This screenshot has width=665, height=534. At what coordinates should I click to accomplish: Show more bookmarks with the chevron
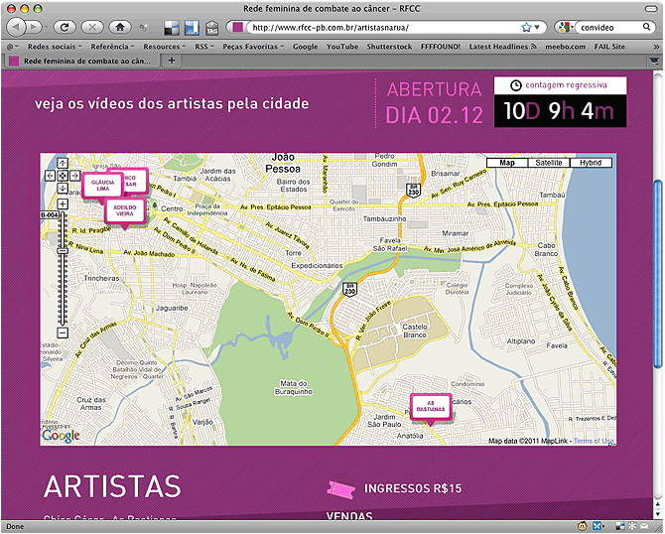[x=656, y=47]
